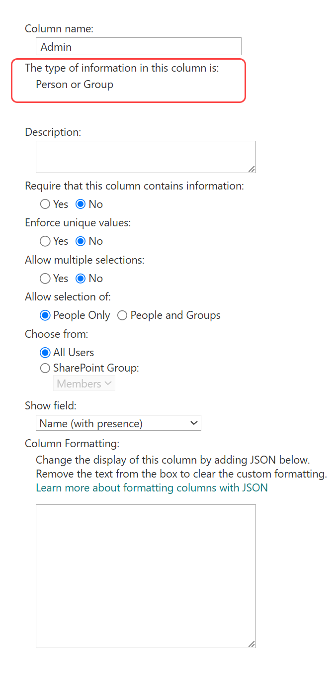
Task: Select Yes for require column information
Action: pos(45,204)
